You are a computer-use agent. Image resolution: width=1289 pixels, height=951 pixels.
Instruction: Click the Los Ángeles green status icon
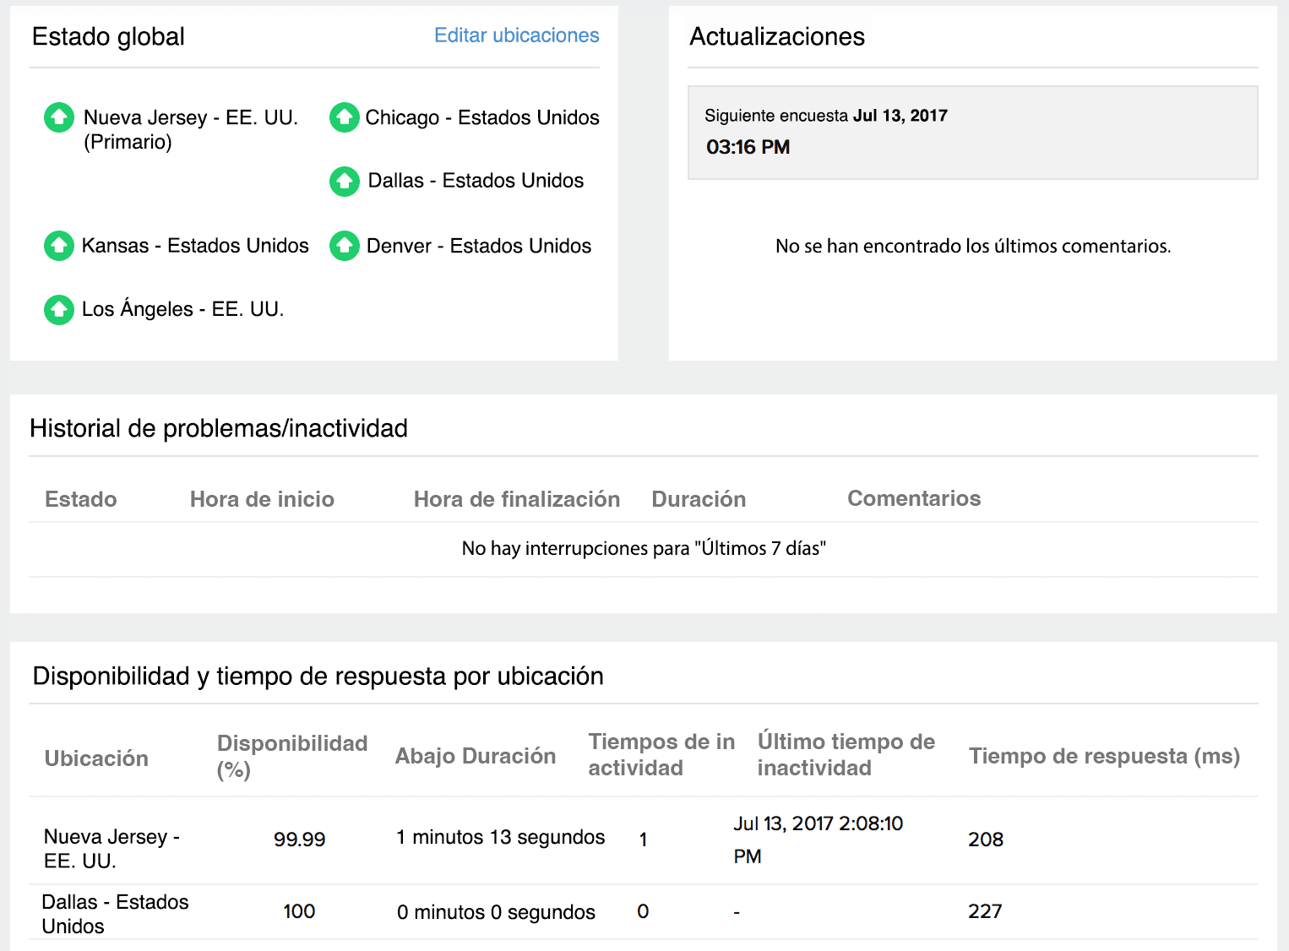[58, 309]
